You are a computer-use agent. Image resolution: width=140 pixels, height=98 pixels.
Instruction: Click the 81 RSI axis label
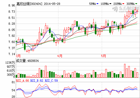tap(13, 82)
